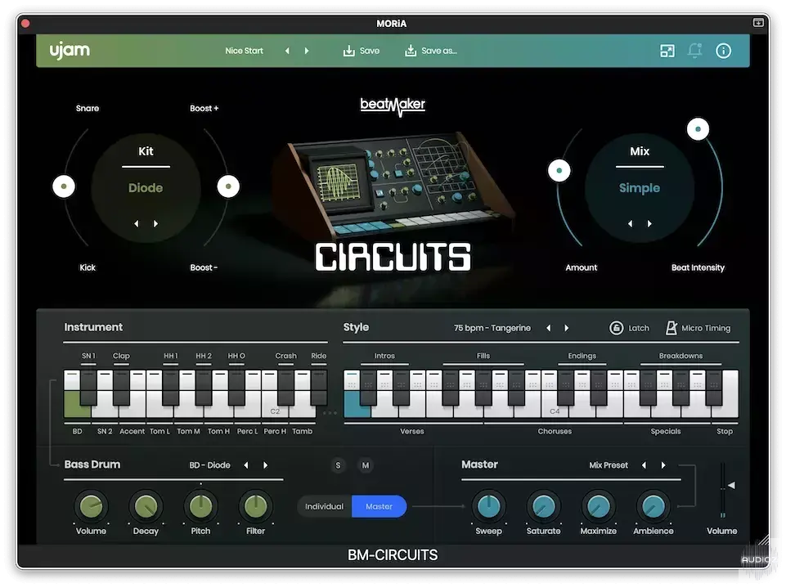Adjust the Beat Intensity slider handle
This screenshot has width=786, height=588.
(698, 129)
